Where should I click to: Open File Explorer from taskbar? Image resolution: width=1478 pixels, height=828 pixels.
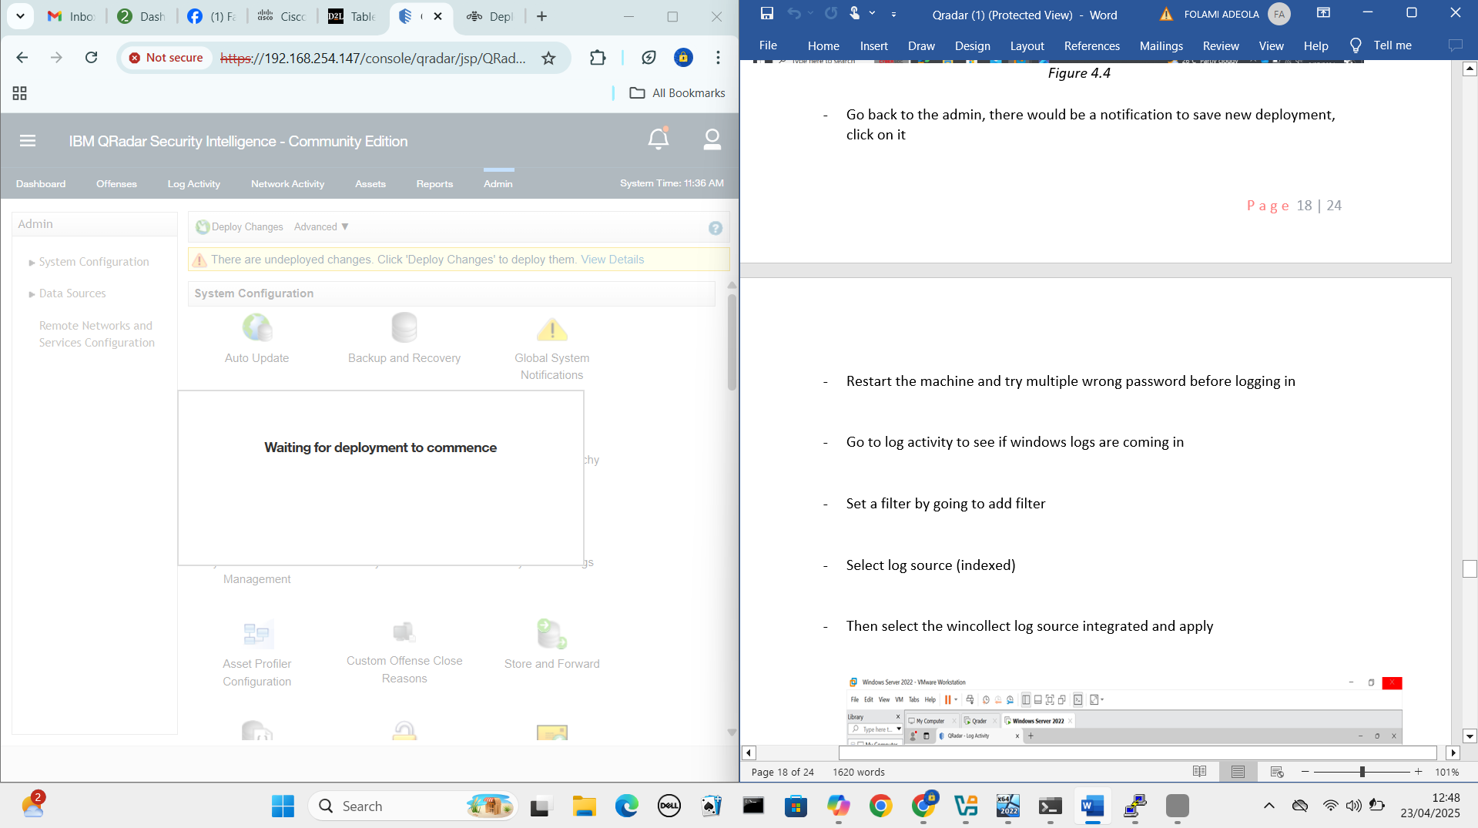tap(585, 806)
